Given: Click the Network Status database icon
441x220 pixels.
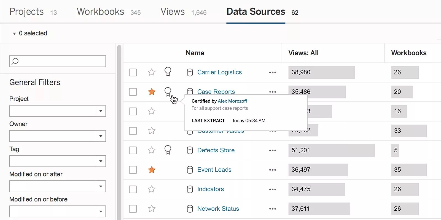Looking at the screenshot, I should pos(190,209).
